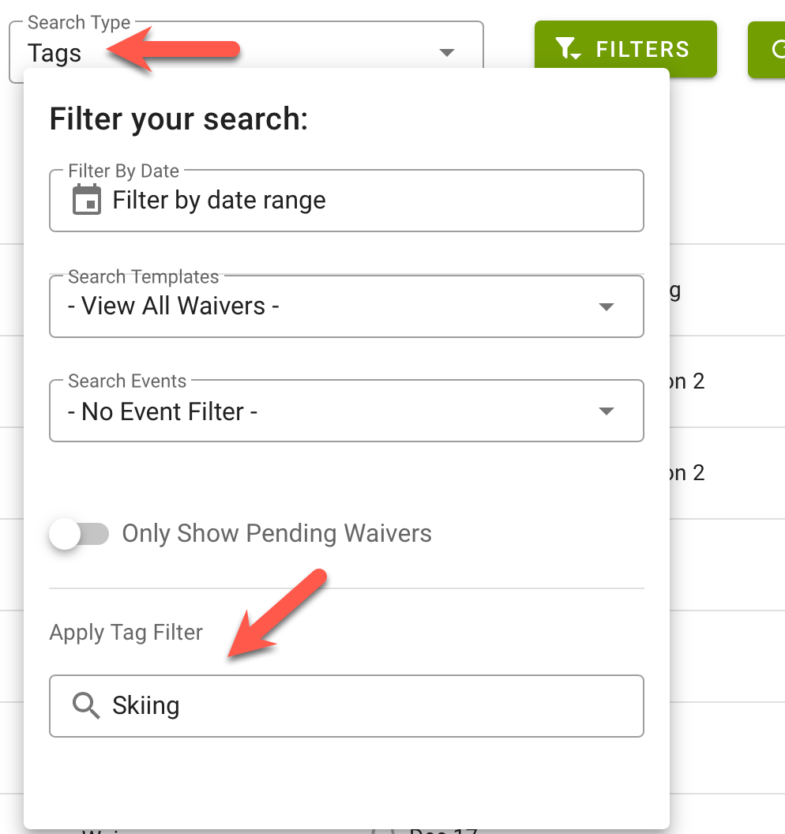
Task: Click the Filter by date range field
Action: (x=346, y=201)
